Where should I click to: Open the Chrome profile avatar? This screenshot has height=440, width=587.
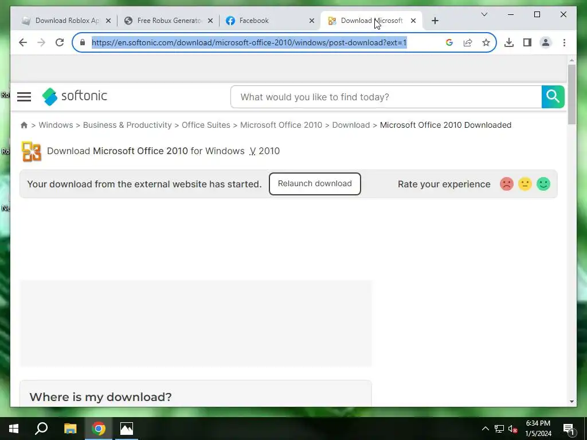(x=546, y=42)
